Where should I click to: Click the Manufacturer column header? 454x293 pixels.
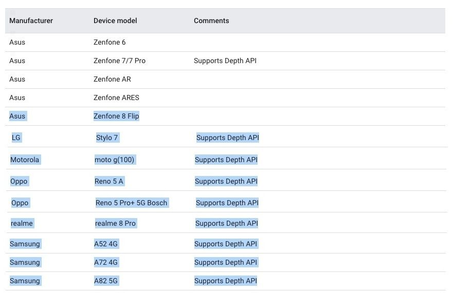(x=31, y=21)
